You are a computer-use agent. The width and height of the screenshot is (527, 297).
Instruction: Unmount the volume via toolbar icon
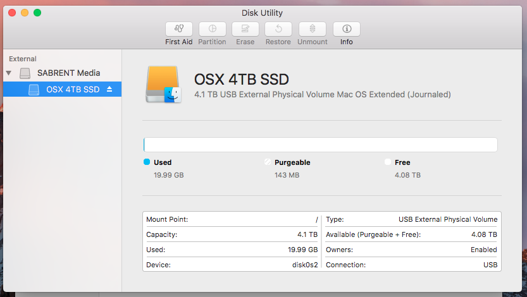313,29
